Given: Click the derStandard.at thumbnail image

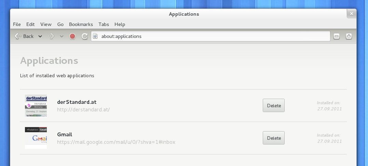Looking at the screenshot, I should [x=36, y=106].
